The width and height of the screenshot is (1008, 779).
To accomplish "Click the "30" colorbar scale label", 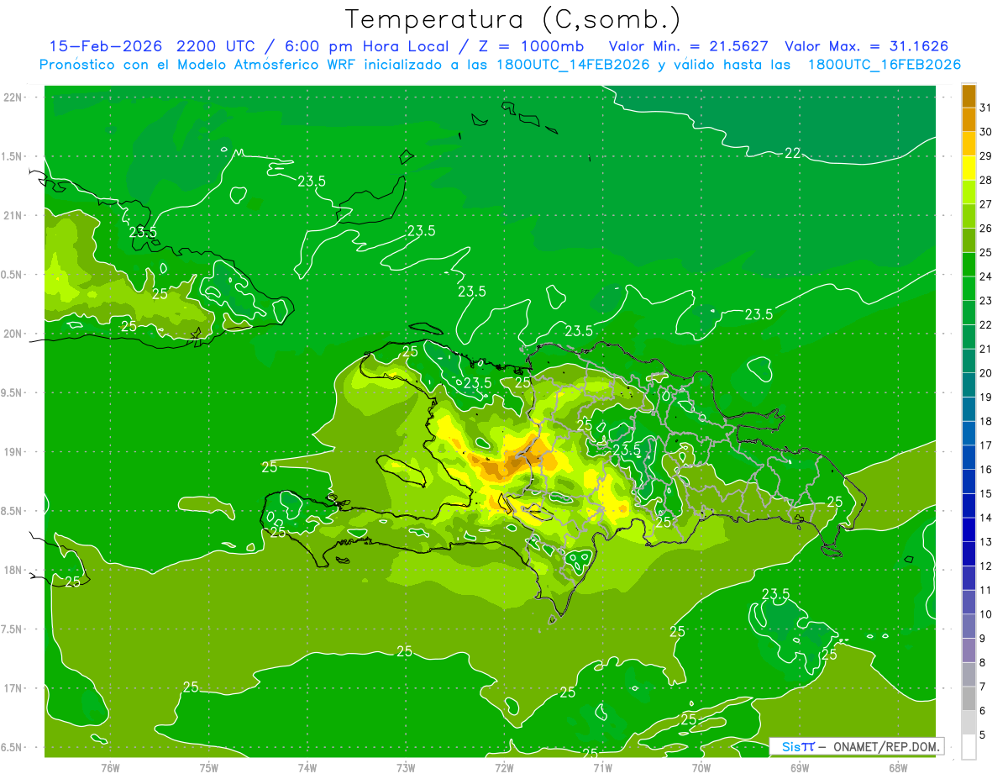I will pos(985,132).
